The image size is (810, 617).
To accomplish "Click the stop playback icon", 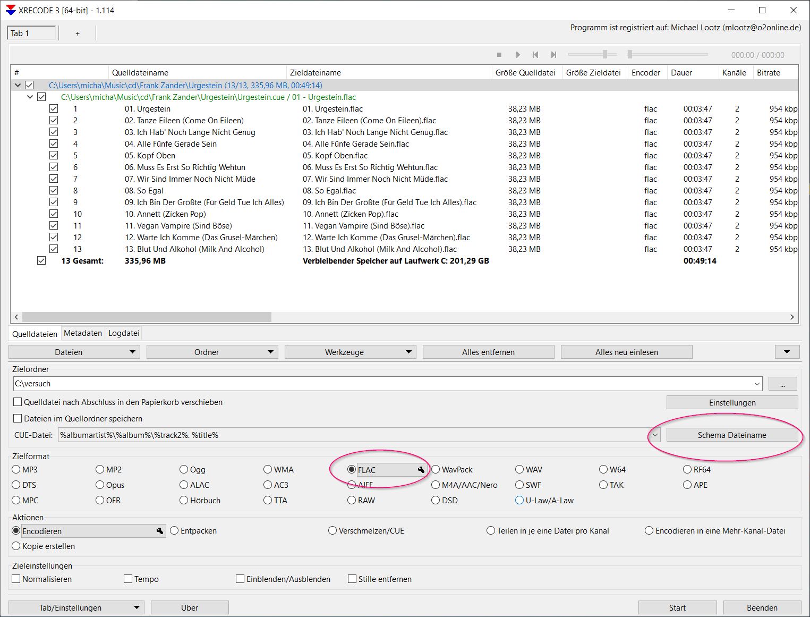I will (x=499, y=55).
